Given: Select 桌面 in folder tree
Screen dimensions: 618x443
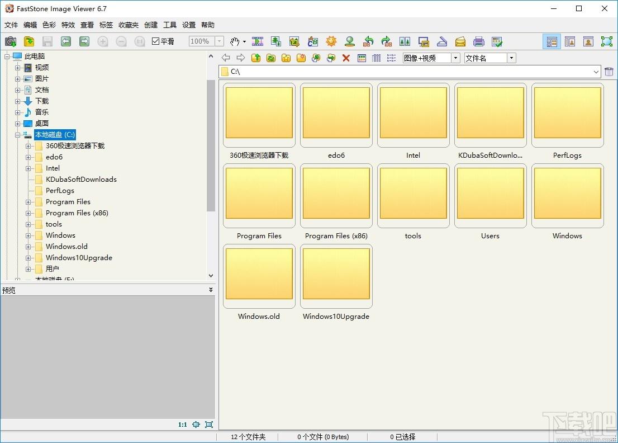Looking at the screenshot, I should [x=42, y=124].
